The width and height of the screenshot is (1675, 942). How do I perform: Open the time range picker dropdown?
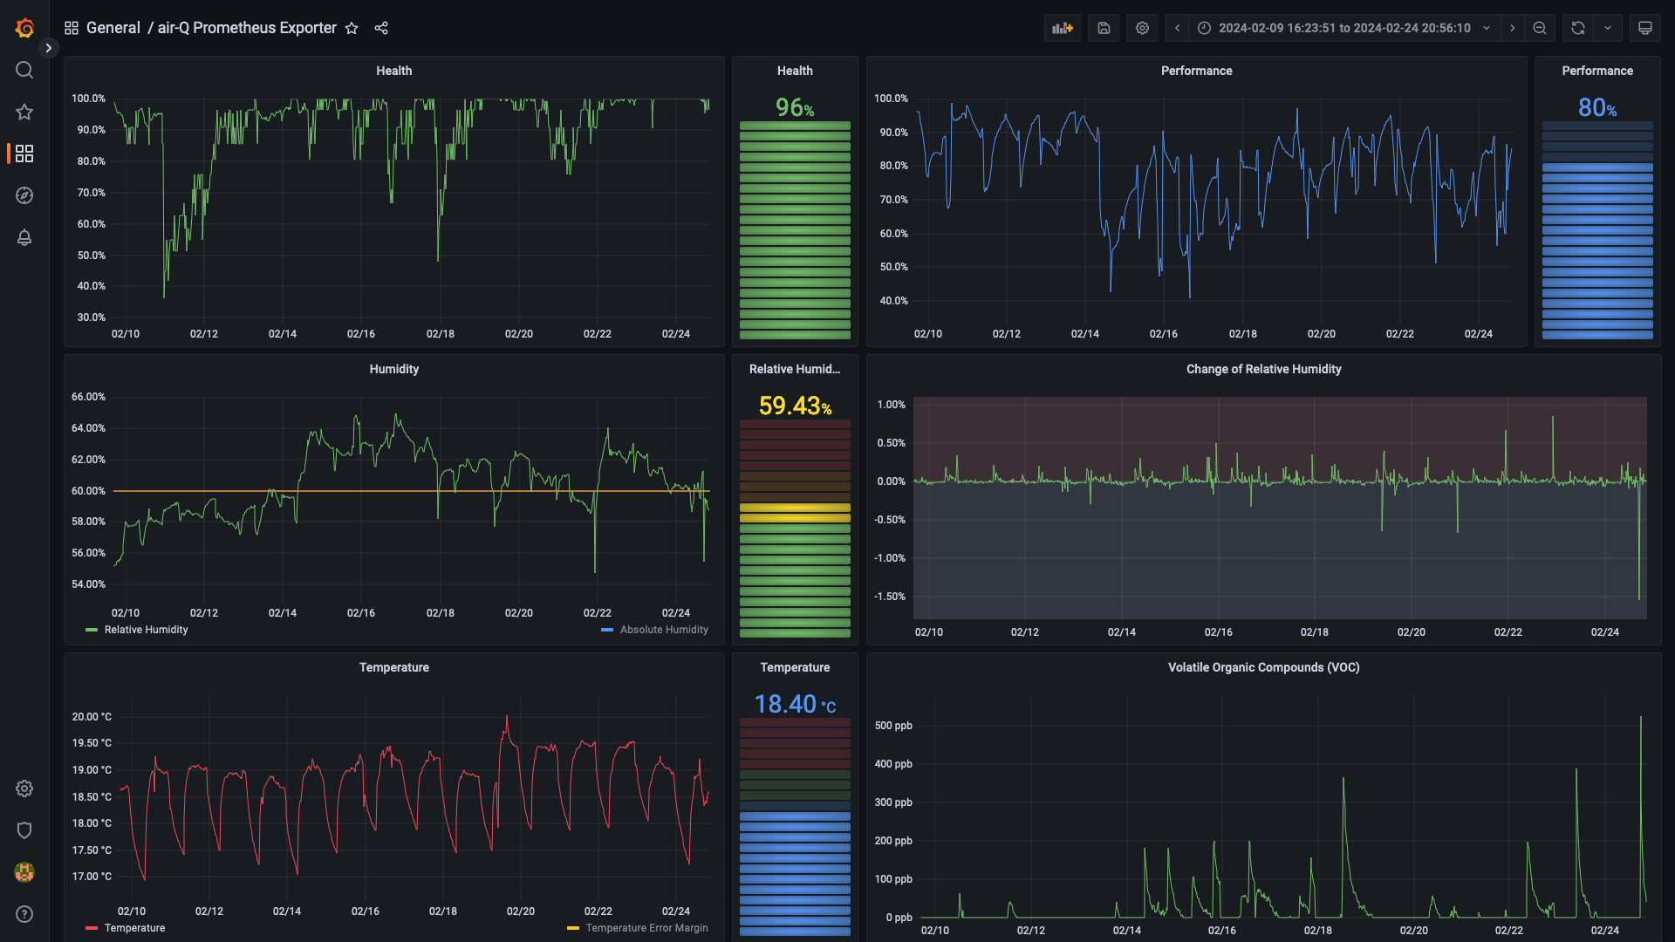click(x=1343, y=28)
